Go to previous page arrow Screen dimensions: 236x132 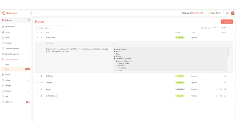(x=229, y=28)
